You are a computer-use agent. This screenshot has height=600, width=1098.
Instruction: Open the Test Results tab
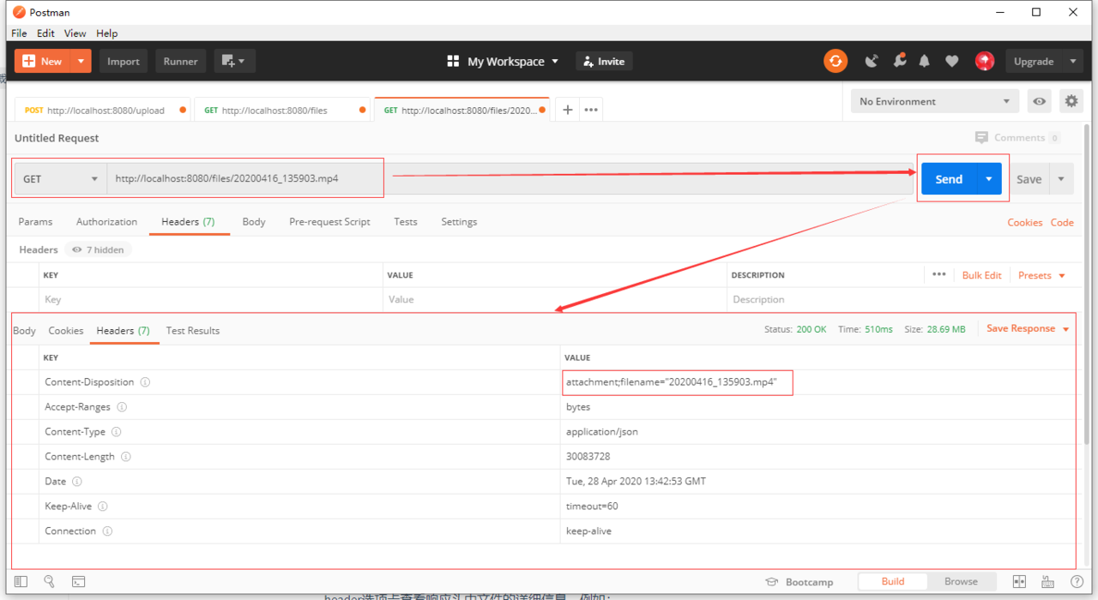(193, 330)
